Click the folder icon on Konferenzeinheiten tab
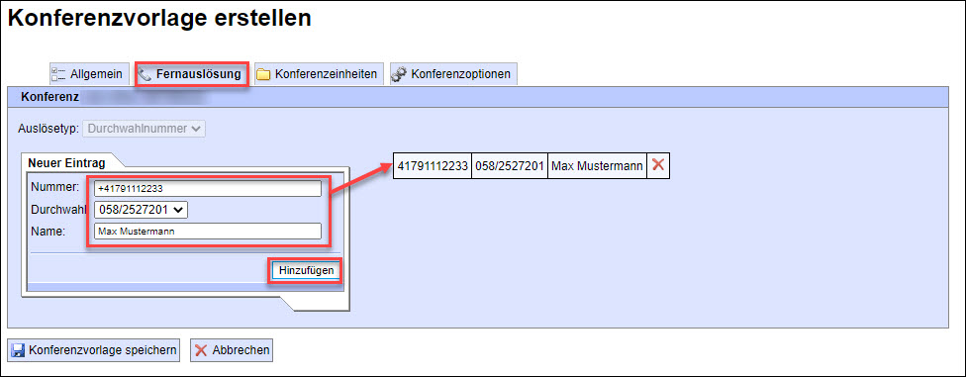This screenshot has width=966, height=377. pyautogui.click(x=263, y=74)
